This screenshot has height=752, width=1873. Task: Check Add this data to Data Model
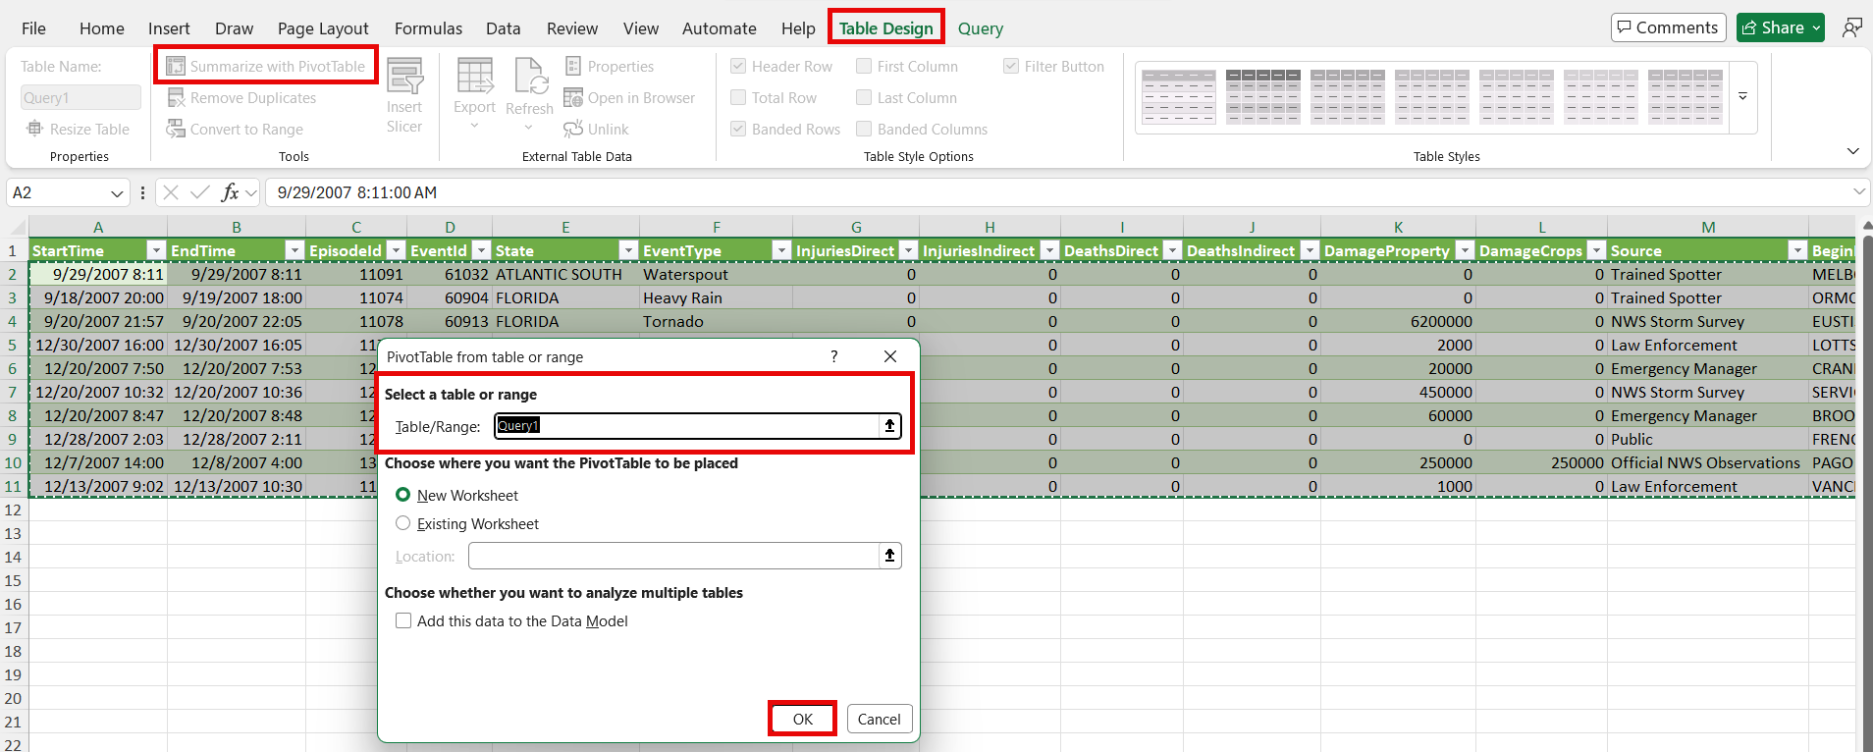coord(403,620)
